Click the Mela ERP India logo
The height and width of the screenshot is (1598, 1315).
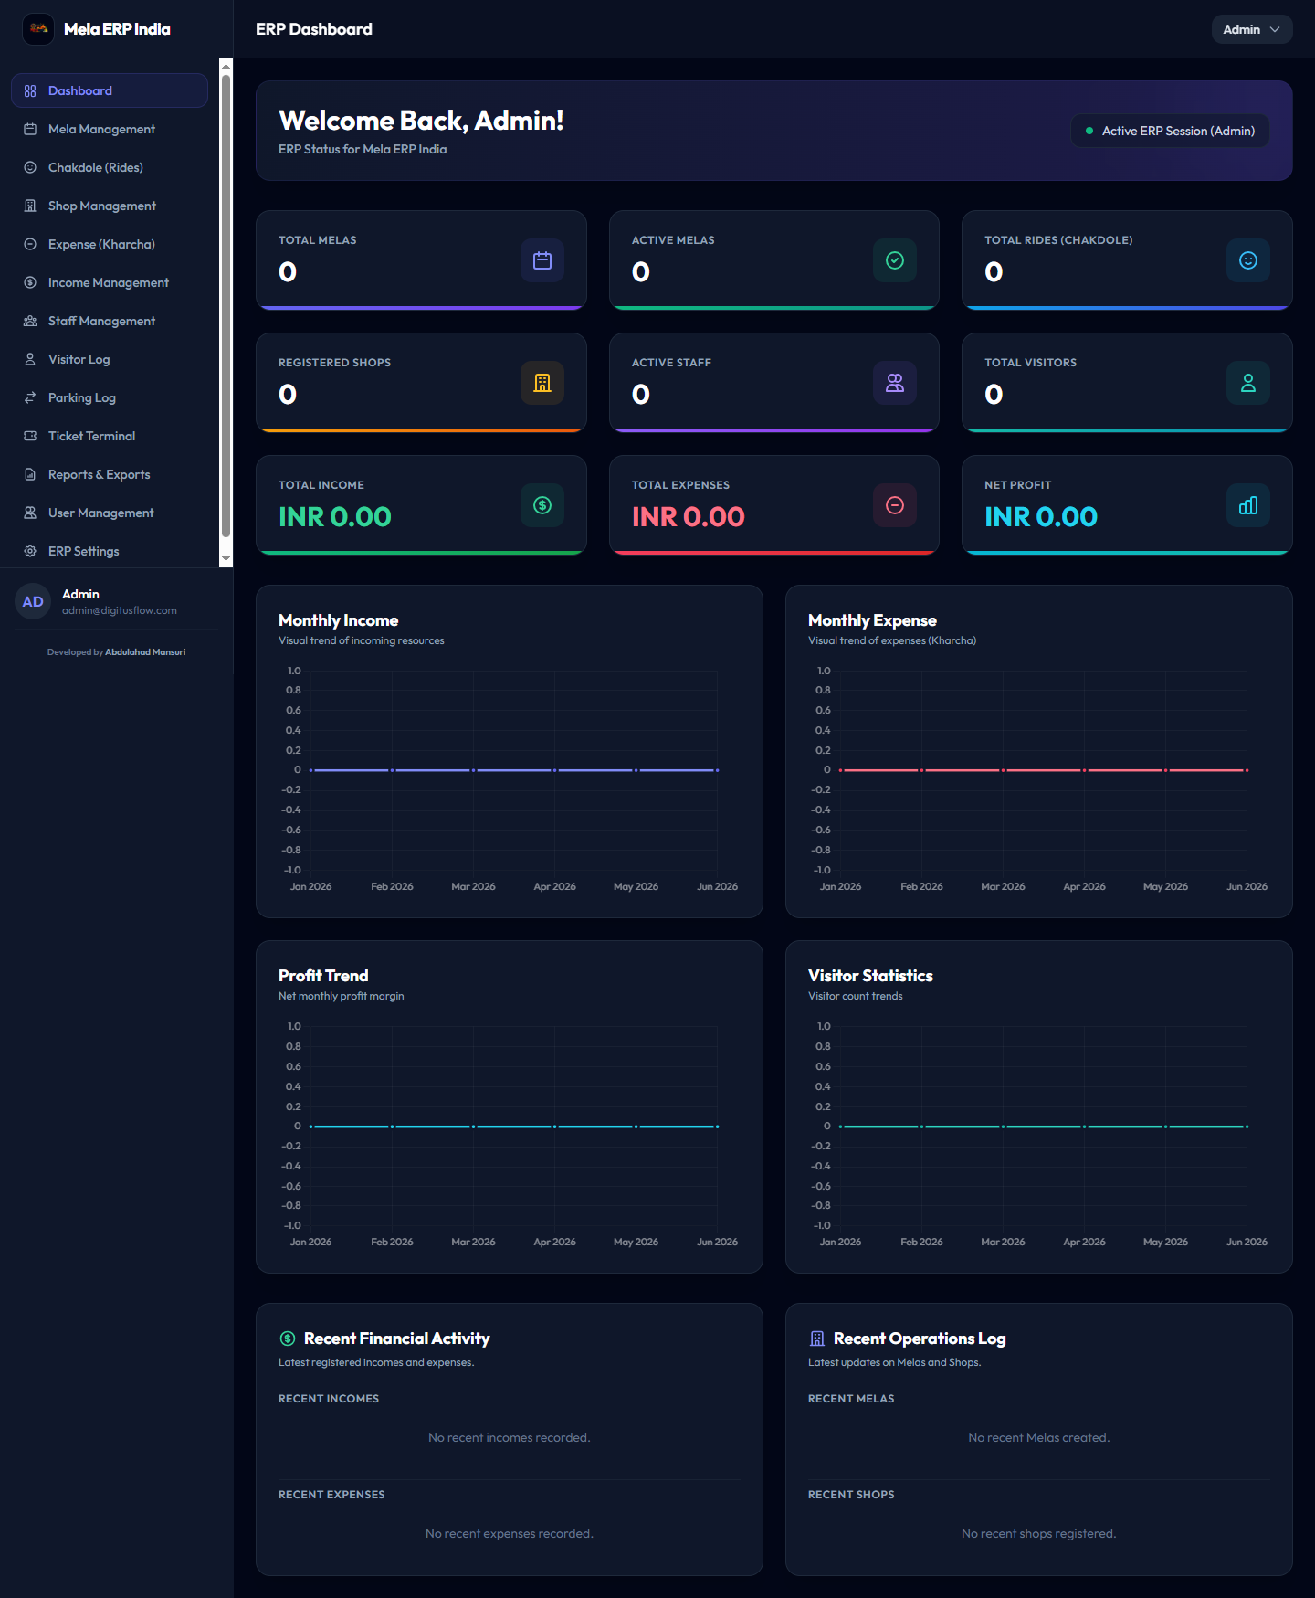[x=38, y=29]
